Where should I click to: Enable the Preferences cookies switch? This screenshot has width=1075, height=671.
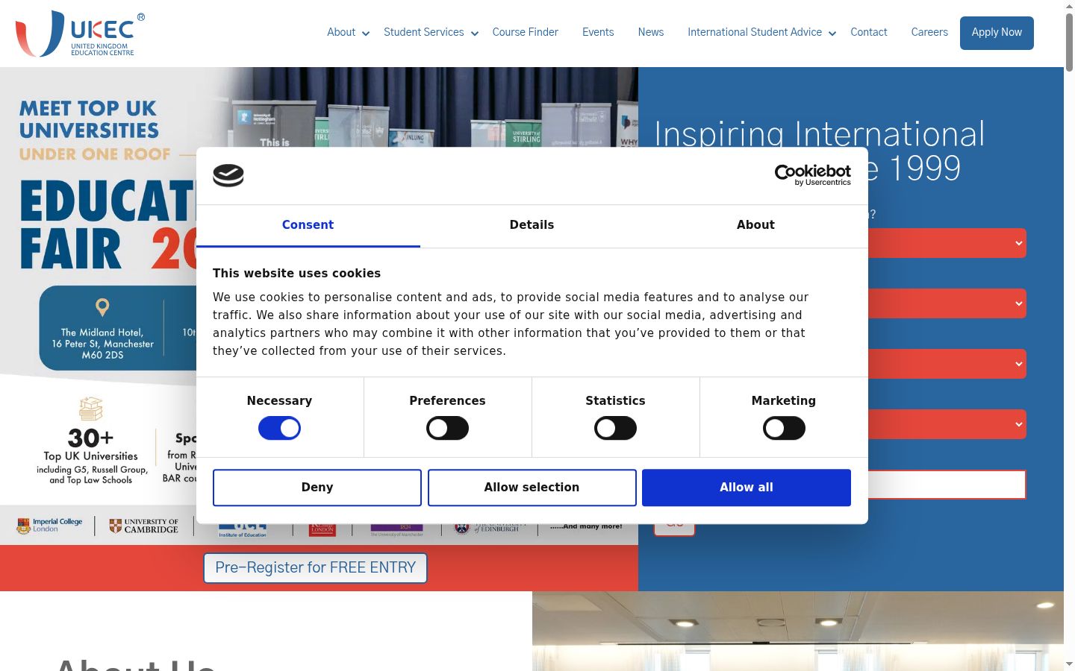(447, 428)
